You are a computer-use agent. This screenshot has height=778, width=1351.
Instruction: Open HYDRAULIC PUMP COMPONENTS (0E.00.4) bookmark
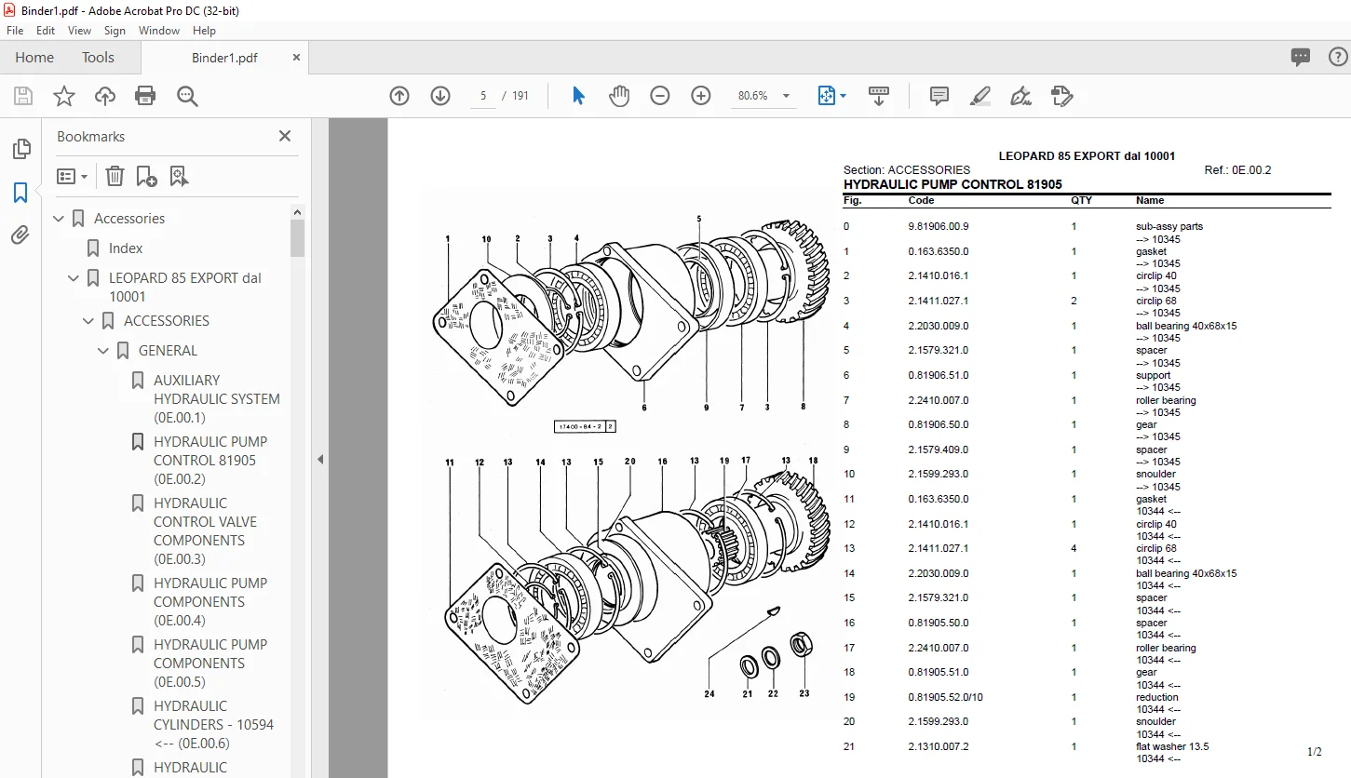click(210, 602)
